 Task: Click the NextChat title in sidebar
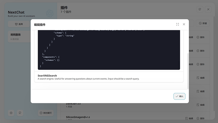pos(16,12)
